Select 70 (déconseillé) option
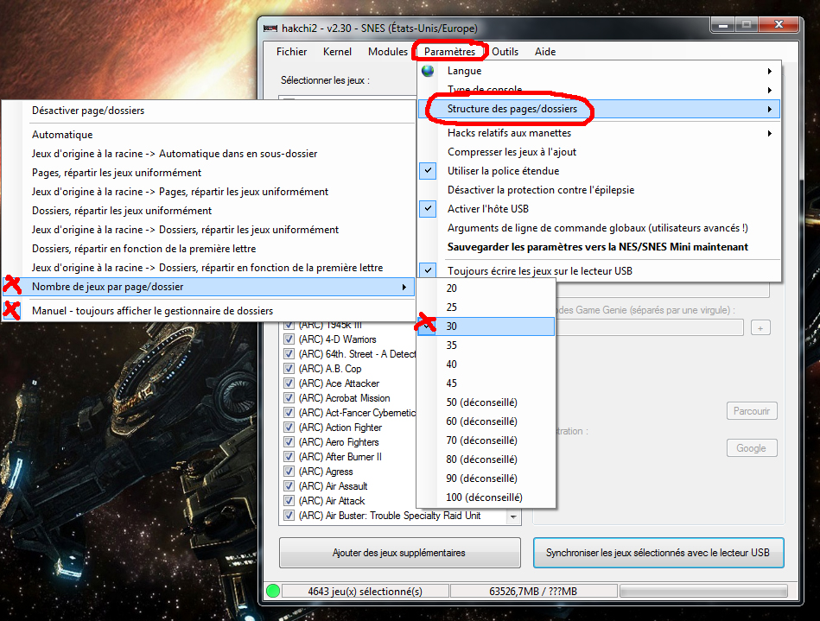 [486, 440]
